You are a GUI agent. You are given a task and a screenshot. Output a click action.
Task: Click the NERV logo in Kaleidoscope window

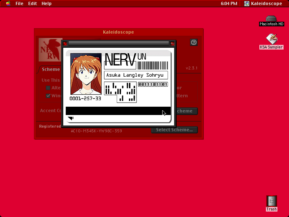point(50,50)
